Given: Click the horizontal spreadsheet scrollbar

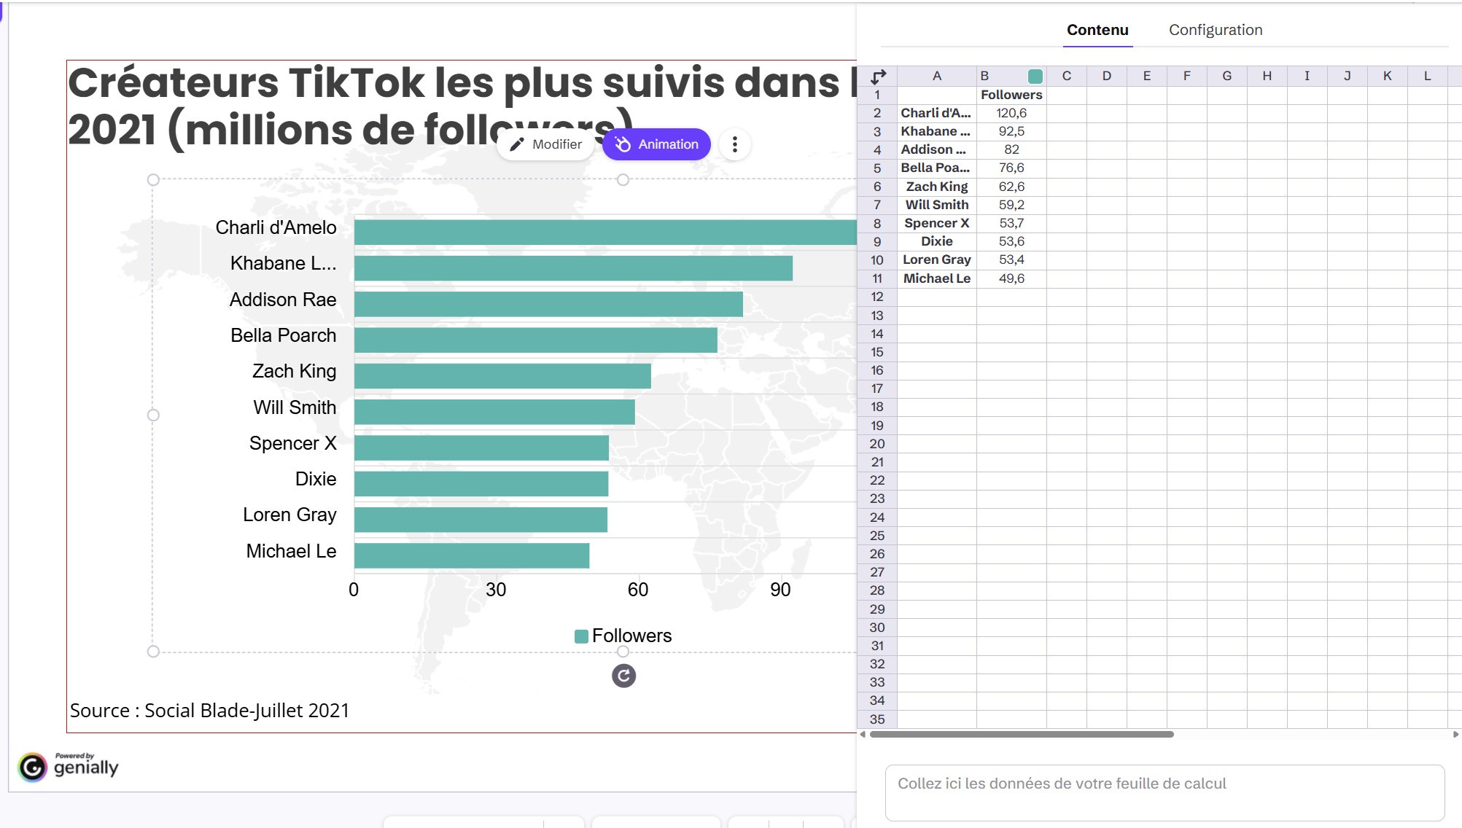Looking at the screenshot, I should [1022, 735].
